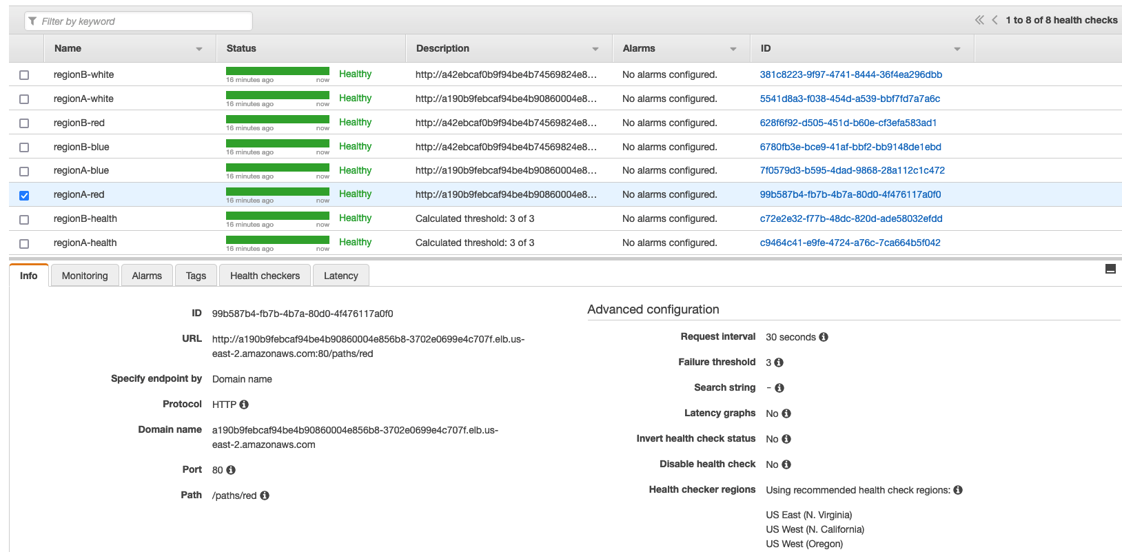Minimize the details panel using collapse icon

point(1110,269)
